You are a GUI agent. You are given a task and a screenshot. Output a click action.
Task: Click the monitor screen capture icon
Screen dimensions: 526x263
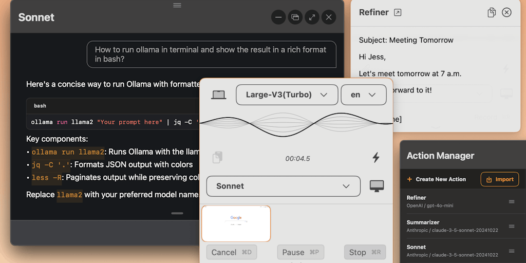(377, 186)
